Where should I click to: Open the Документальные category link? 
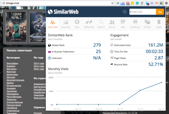pyautogui.click(x=15, y=80)
